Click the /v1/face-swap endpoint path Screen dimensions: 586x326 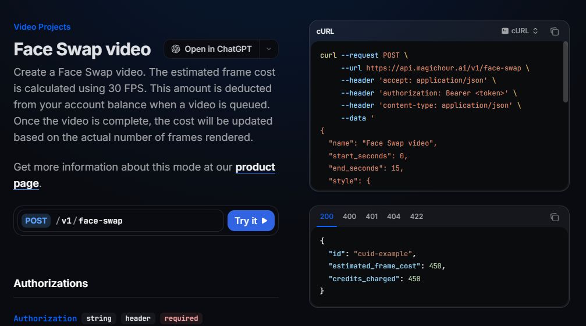pos(89,221)
